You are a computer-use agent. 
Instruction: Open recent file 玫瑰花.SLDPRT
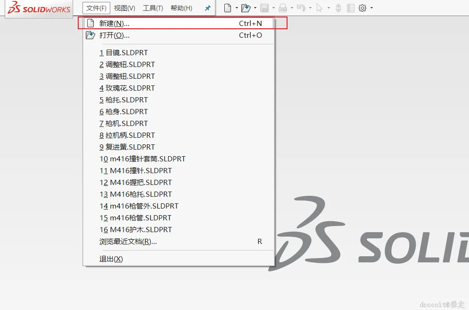[x=127, y=88]
